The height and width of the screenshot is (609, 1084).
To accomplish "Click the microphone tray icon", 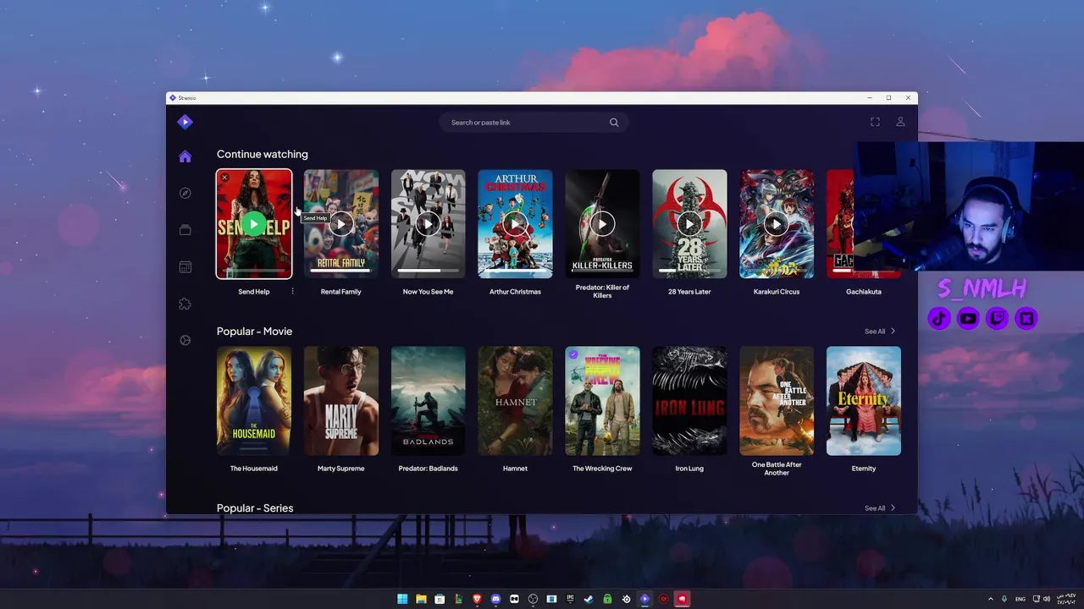I will point(1004,599).
